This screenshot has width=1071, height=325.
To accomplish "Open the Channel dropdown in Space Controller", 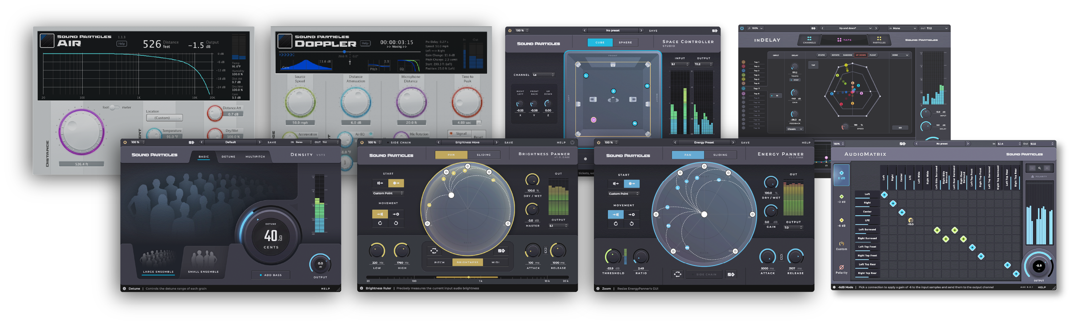I will point(543,75).
